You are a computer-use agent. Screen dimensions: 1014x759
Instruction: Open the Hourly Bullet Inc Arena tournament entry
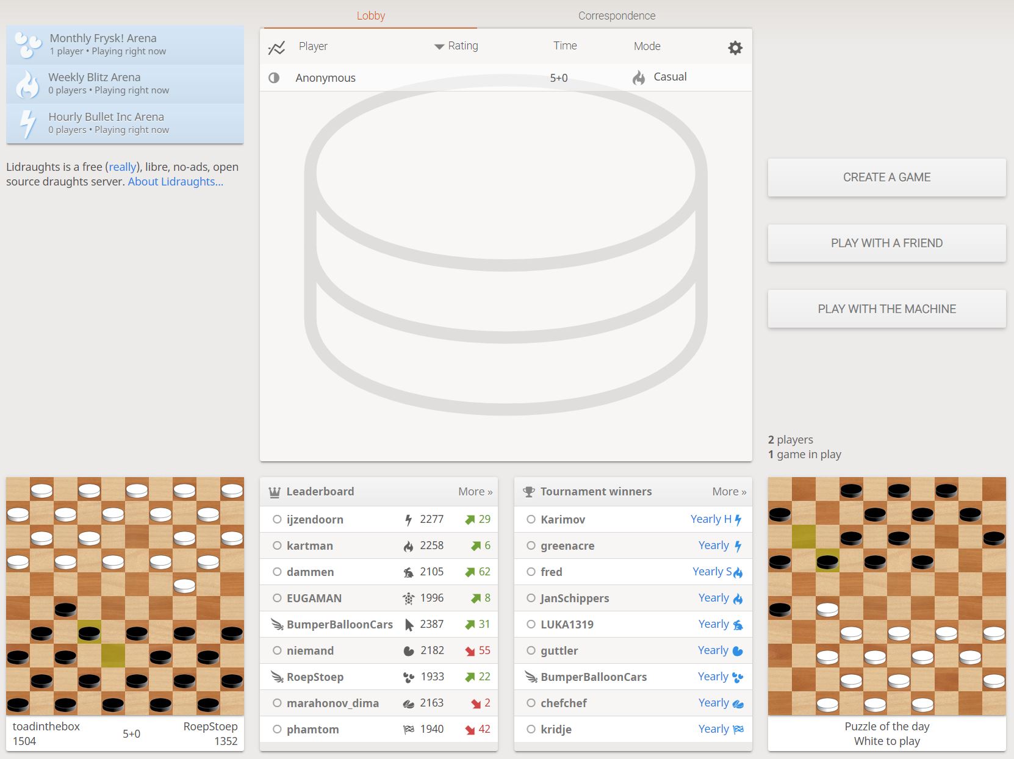[x=125, y=124]
